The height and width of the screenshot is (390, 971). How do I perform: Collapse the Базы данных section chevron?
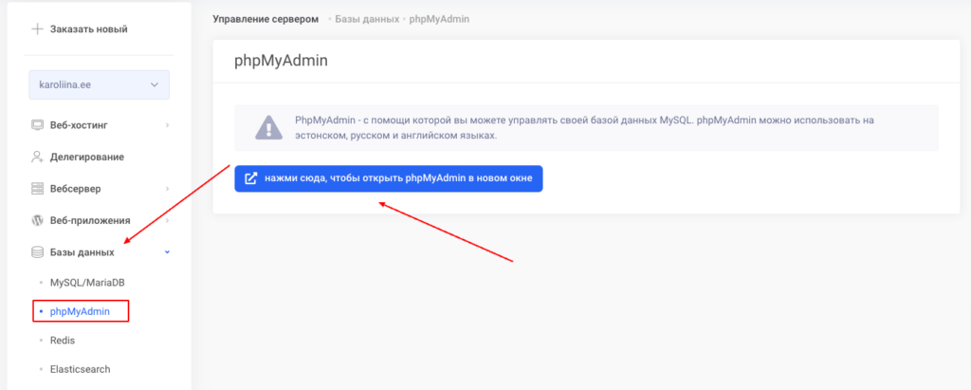[x=167, y=252]
